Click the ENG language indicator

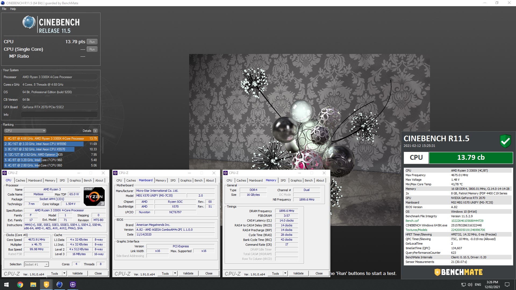(x=478, y=285)
